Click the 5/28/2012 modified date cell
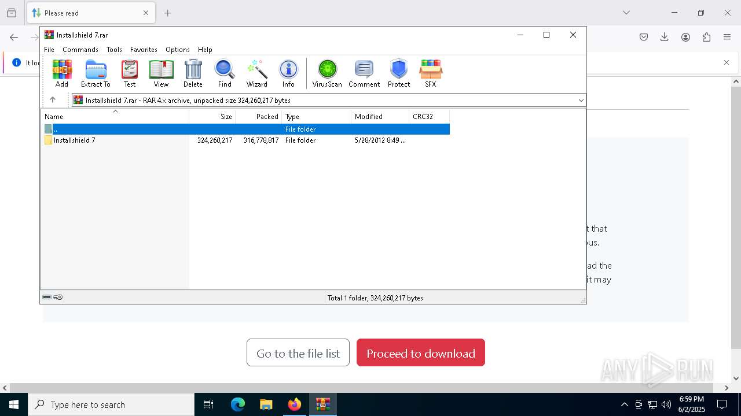The image size is (741, 416). (380, 140)
